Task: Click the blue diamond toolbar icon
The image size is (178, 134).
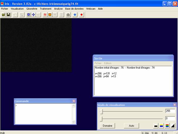Action: (x=75, y=14)
